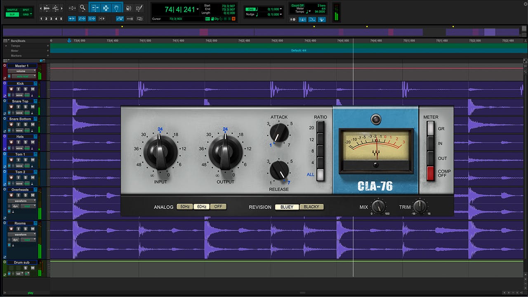528x297 pixels.
Task: Click the CLA-76 INPUT knob
Action: (160, 151)
